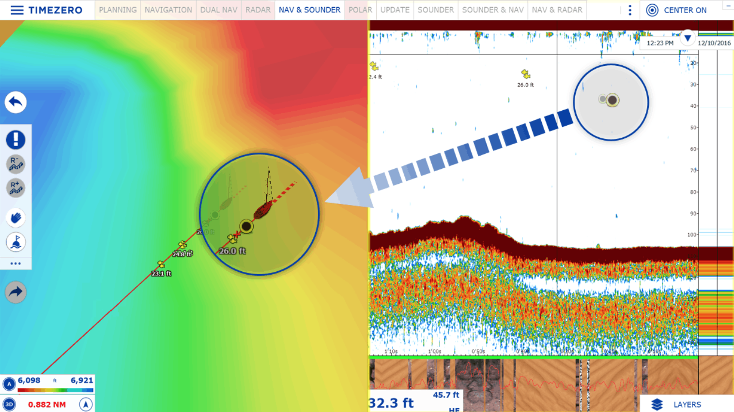734x412 pixels.
Task: Click the exclamation alert icon
Action: coord(15,140)
